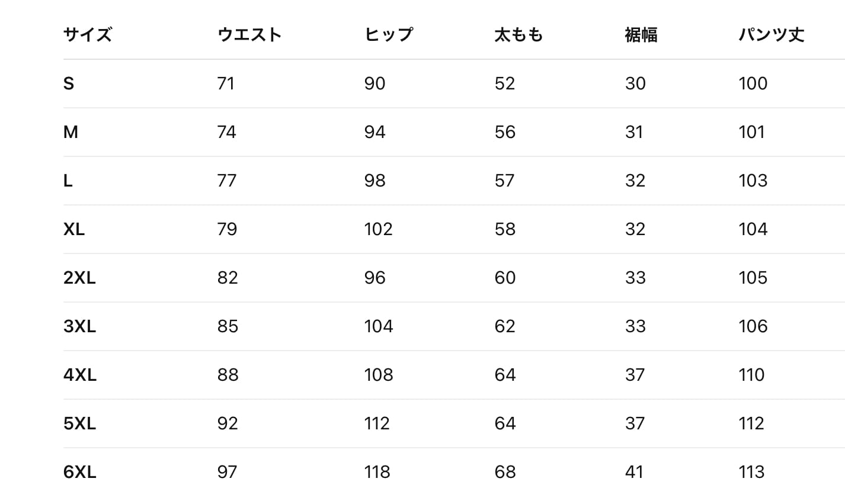This screenshot has height=504, width=845.
Task: Select the M size row label
Action: pos(71,132)
